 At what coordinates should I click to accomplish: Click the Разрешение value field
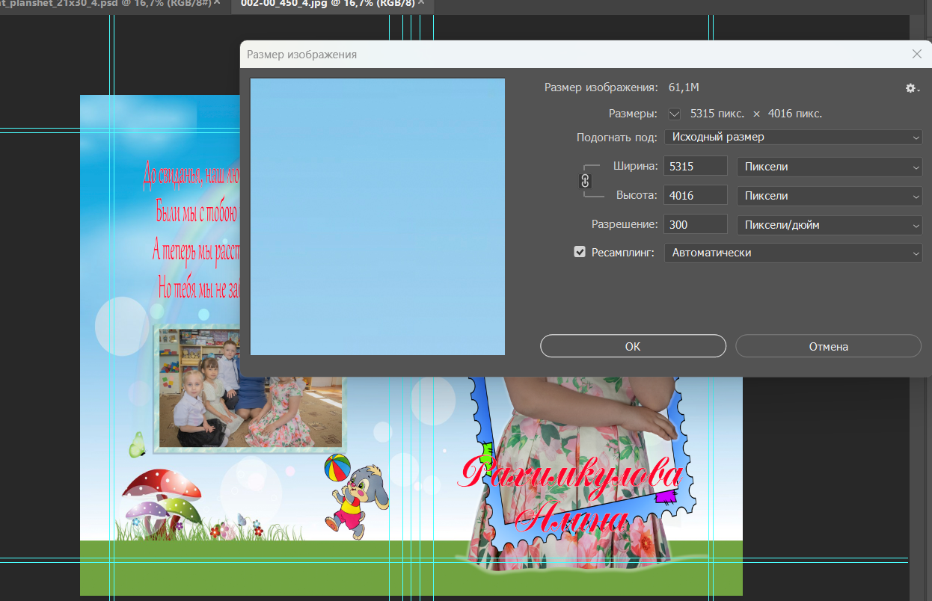point(696,224)
